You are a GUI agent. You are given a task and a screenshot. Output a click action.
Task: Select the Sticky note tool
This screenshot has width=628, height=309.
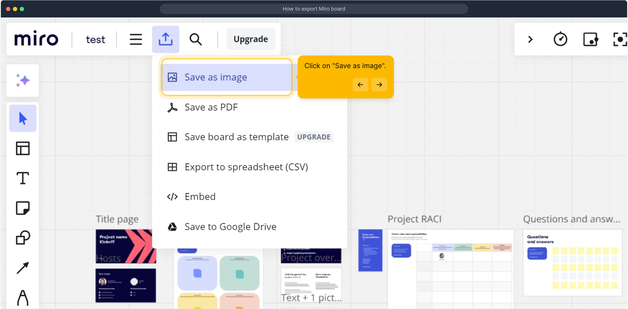pyautogui.click(x=23, y=208)
